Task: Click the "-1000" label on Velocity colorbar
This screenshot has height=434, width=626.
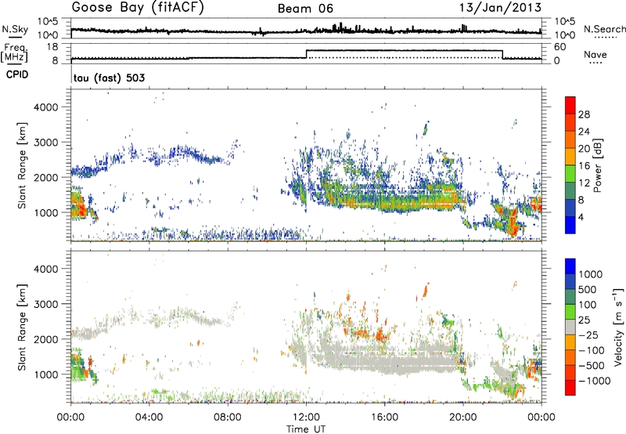Action: (594, 381)
